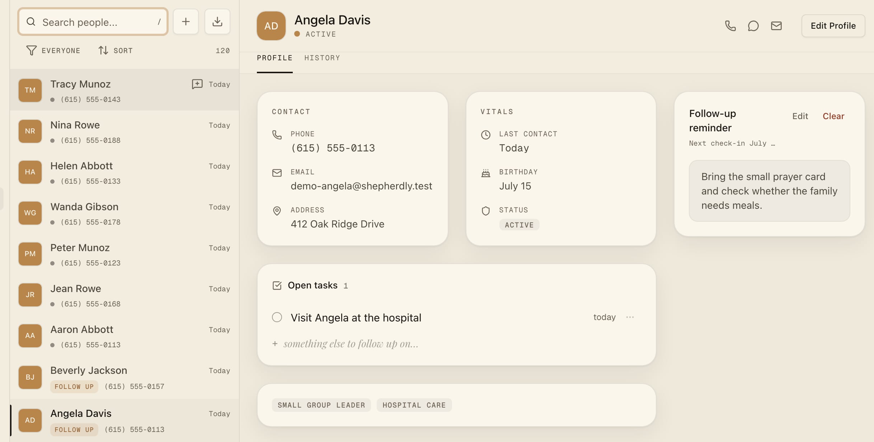Viewport: 874px width, 442px height.
Task: Click the NR avatar for Nina Rowe
Action: click(x=30, y=131)
